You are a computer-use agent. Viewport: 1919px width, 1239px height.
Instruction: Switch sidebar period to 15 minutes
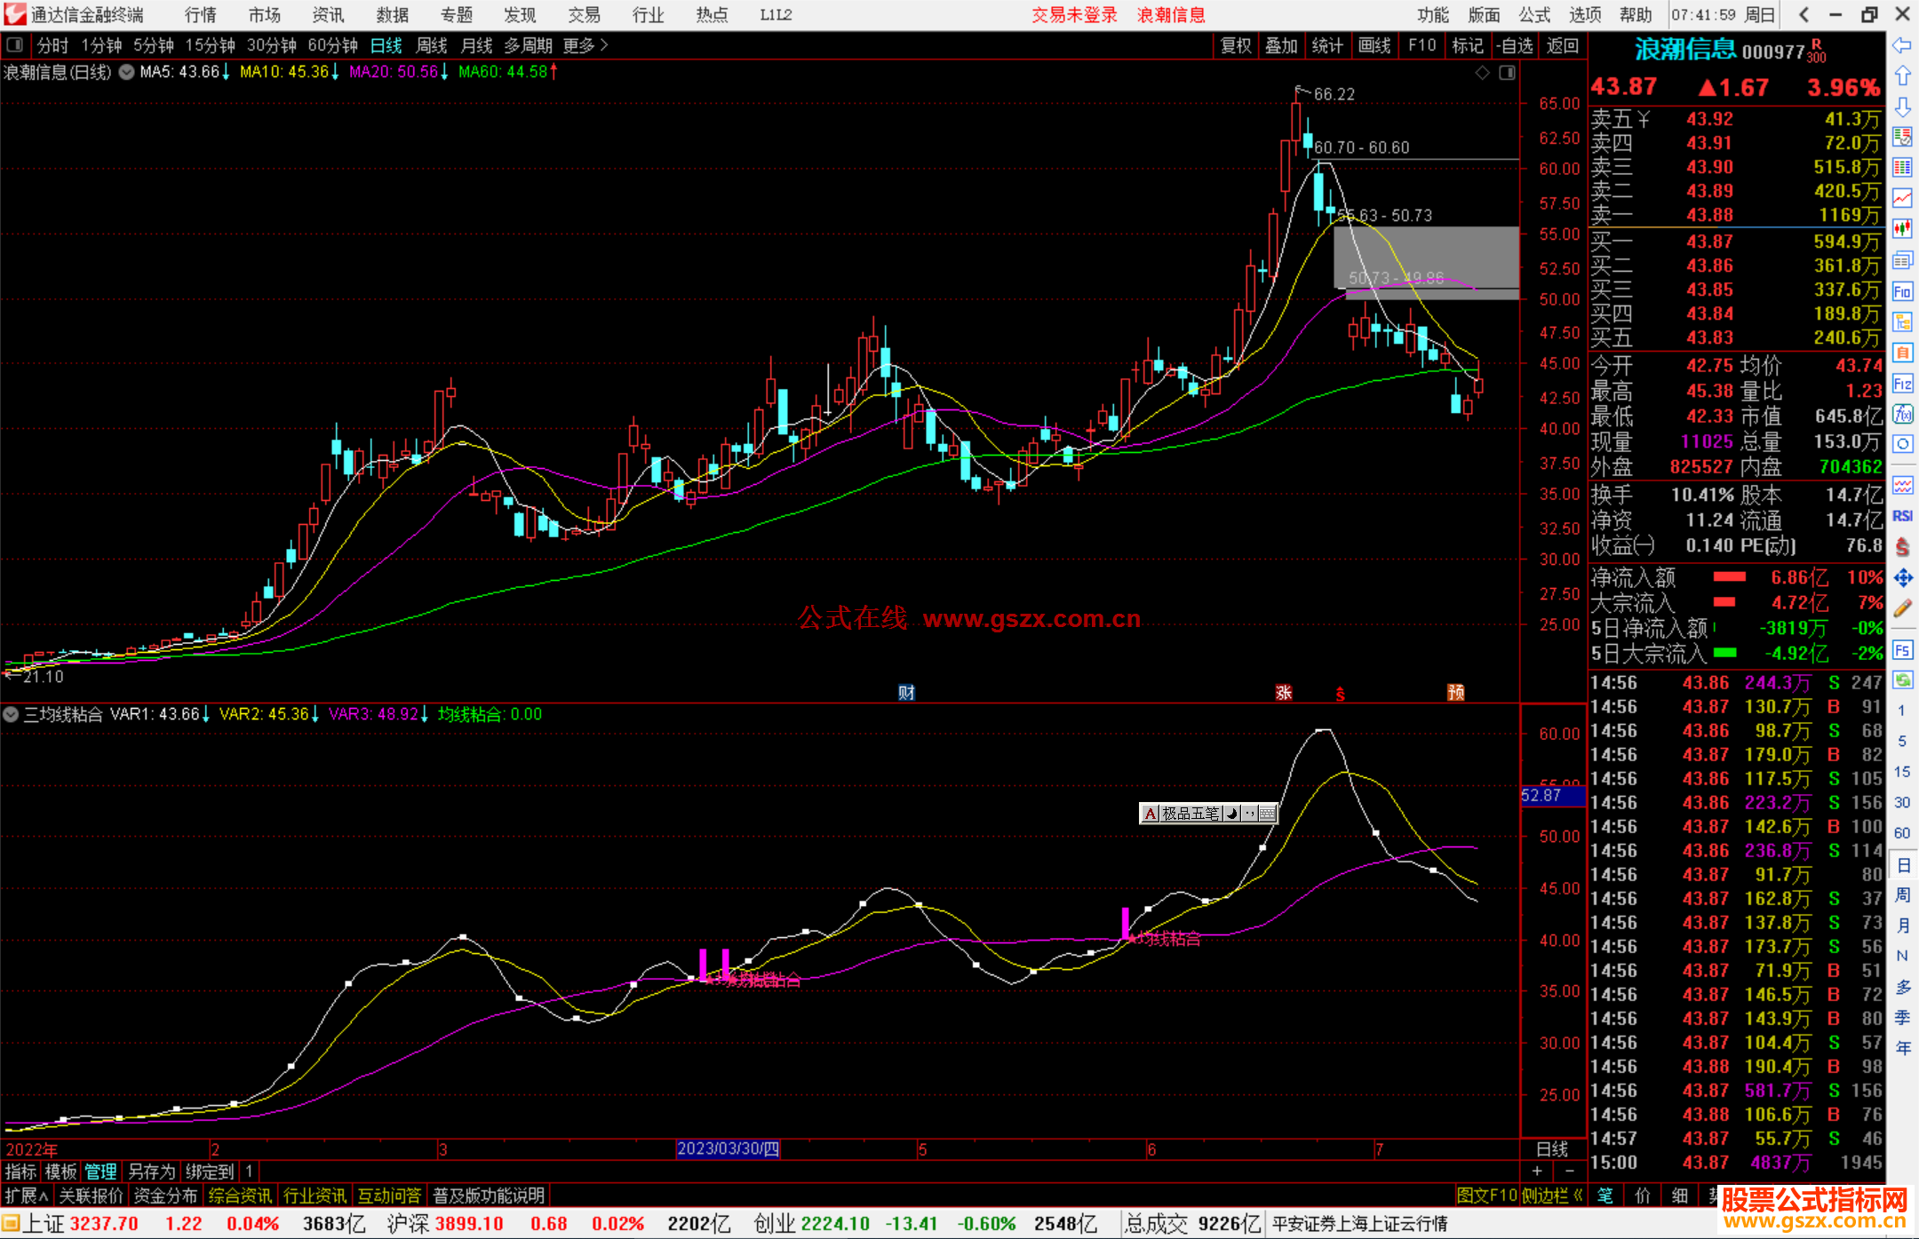(x=1902, y=772)
